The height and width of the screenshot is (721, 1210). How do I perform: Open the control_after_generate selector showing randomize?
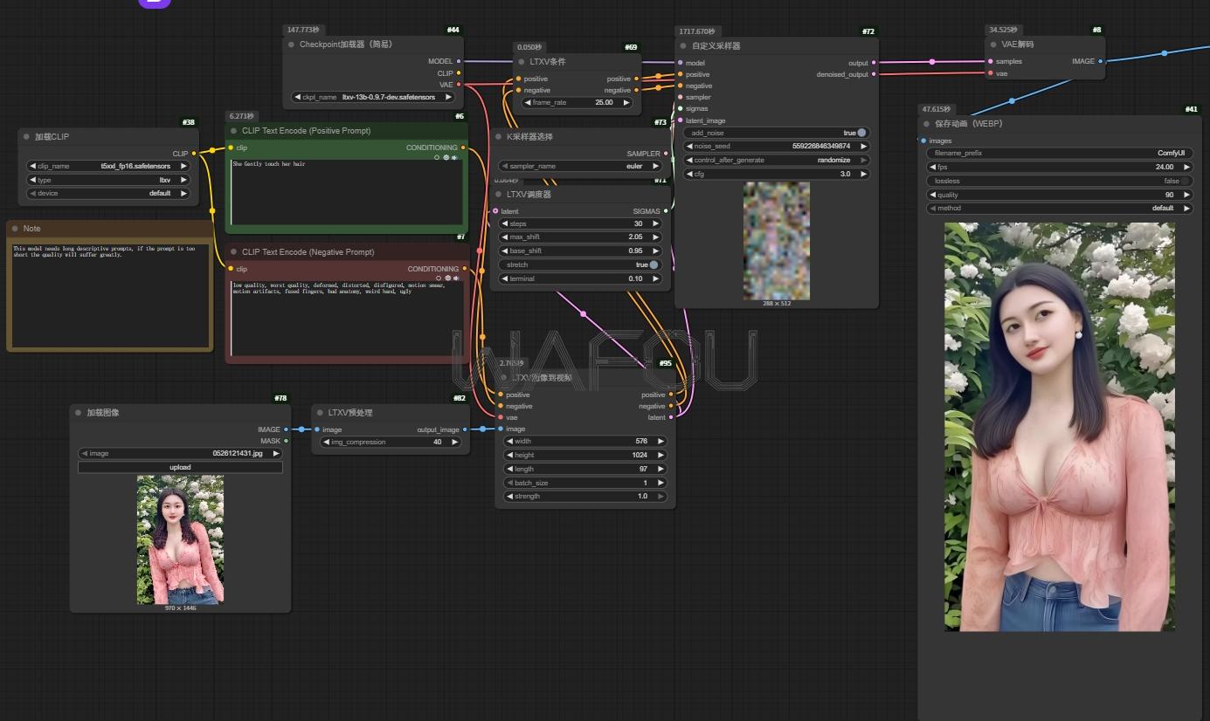point(777,160)
